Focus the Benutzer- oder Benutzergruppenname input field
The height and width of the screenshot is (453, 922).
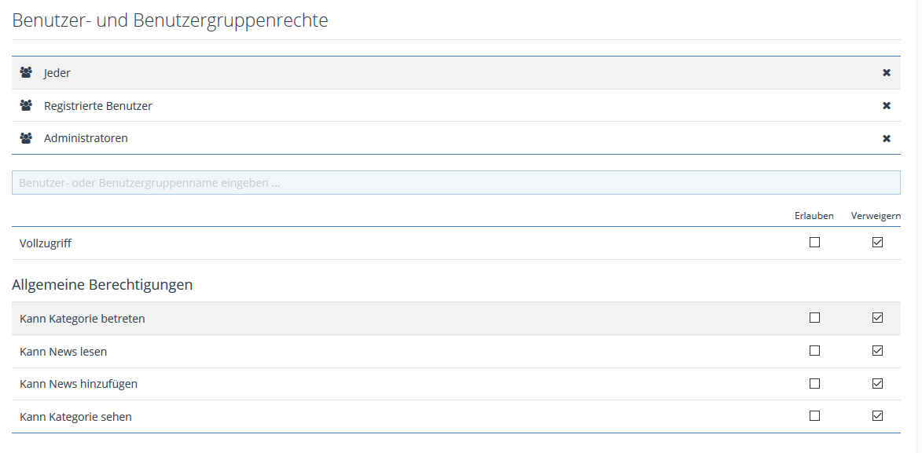[456, 183]
